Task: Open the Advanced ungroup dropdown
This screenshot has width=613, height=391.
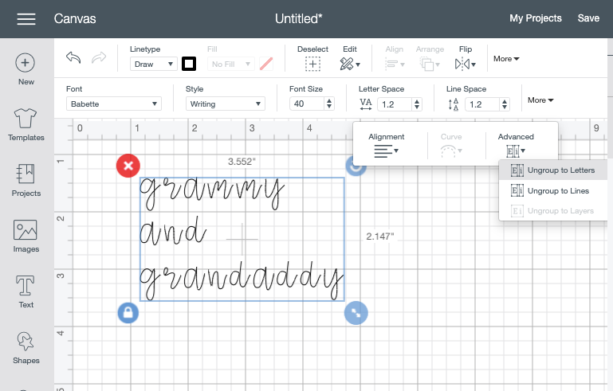Action: (x=516, y=151)
